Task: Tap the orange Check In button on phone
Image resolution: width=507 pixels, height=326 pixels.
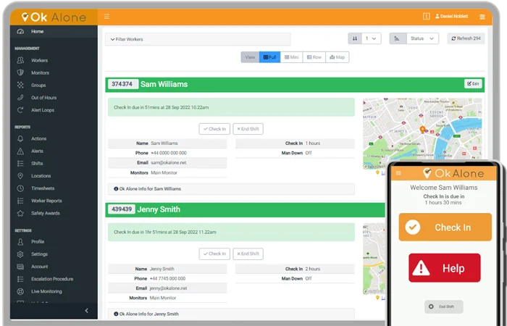Action: [x=445, y=227]
